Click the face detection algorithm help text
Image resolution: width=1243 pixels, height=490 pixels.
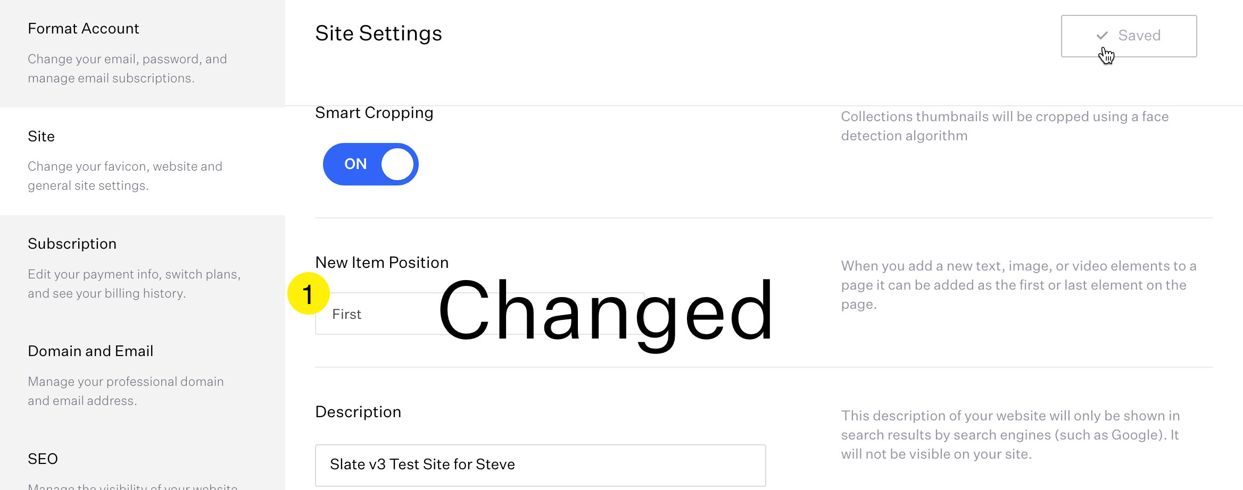(x=1005, y=126)
